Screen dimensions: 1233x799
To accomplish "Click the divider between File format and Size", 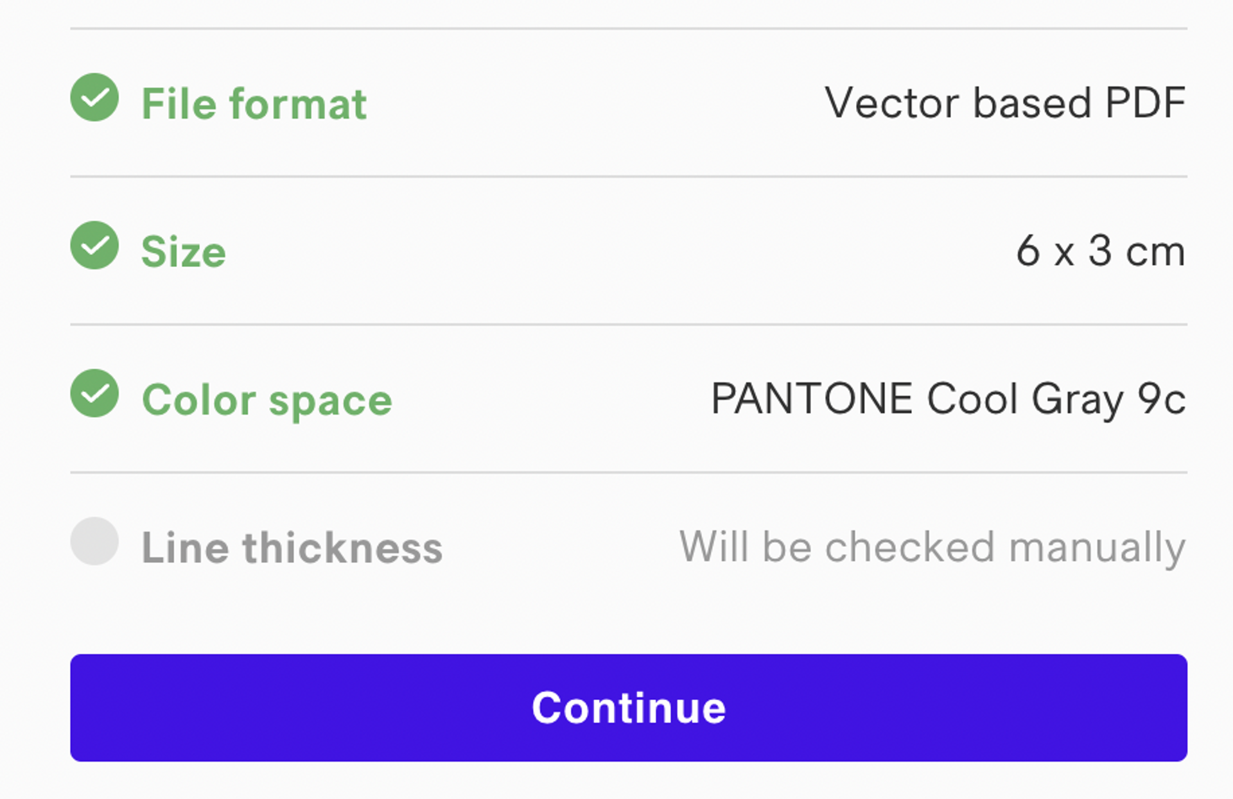I will point(628,176).
